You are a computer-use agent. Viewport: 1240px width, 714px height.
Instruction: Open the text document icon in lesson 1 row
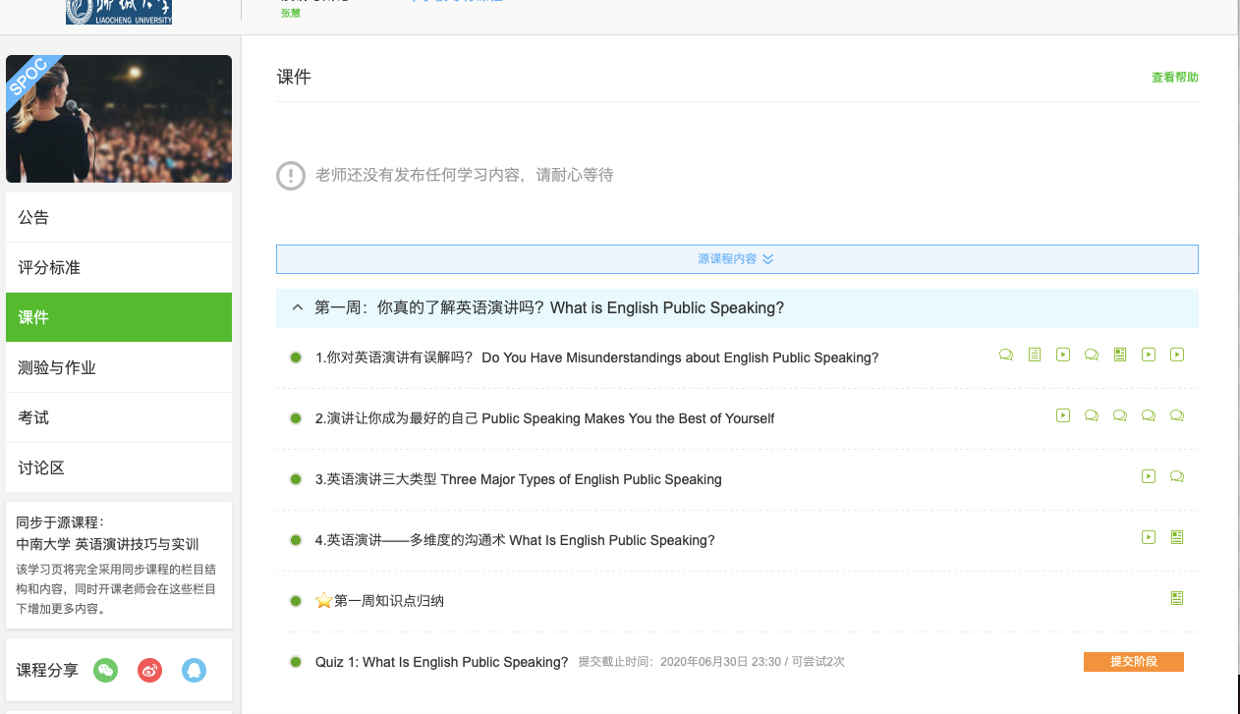pyautogui.click(x=1035, y=355)
